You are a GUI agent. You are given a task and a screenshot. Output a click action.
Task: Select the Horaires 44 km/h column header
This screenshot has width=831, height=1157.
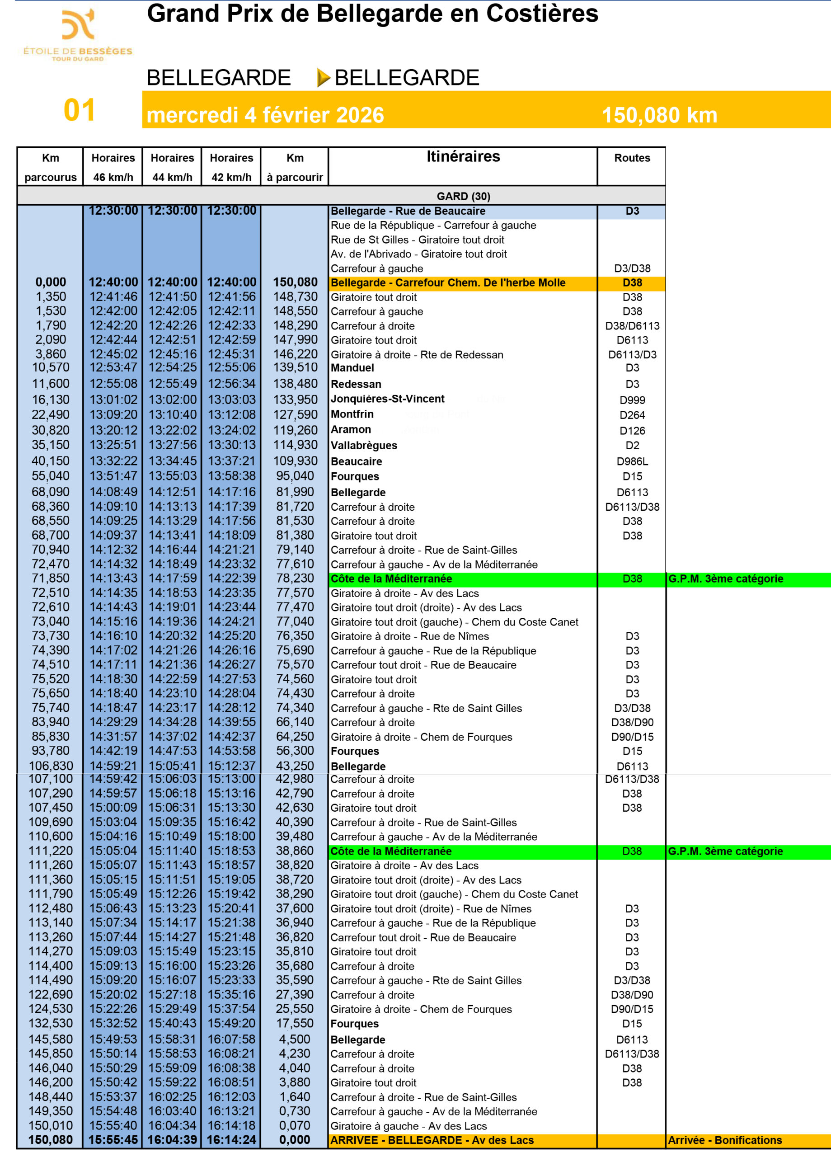click(172, 167)
